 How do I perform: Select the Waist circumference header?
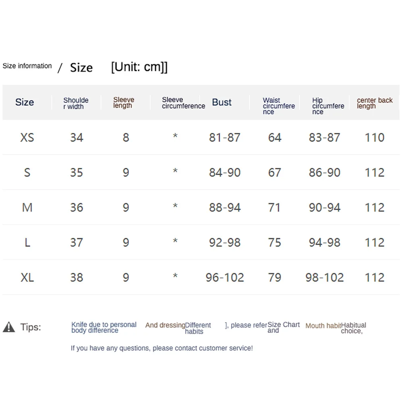point(279,106)
